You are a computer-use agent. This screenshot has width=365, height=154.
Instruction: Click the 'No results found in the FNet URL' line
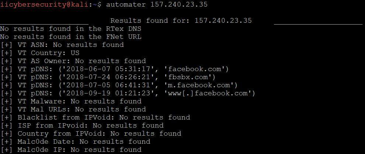[71, 37]
